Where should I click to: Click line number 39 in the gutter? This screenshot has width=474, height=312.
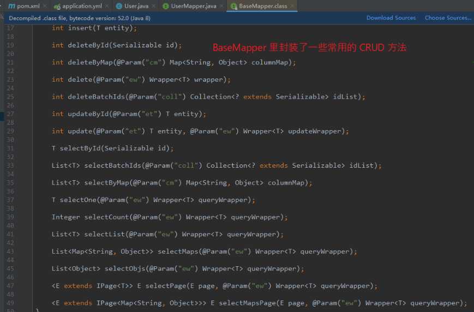[10, 217]
